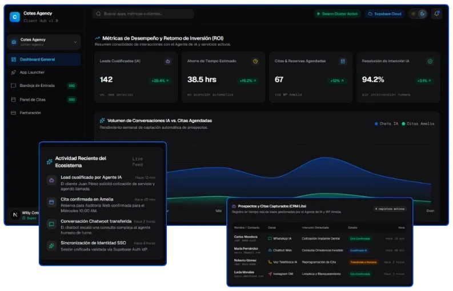The image size is (453, 291).
Task: Click the 142 leads value
Action: (x=106, y=79)
